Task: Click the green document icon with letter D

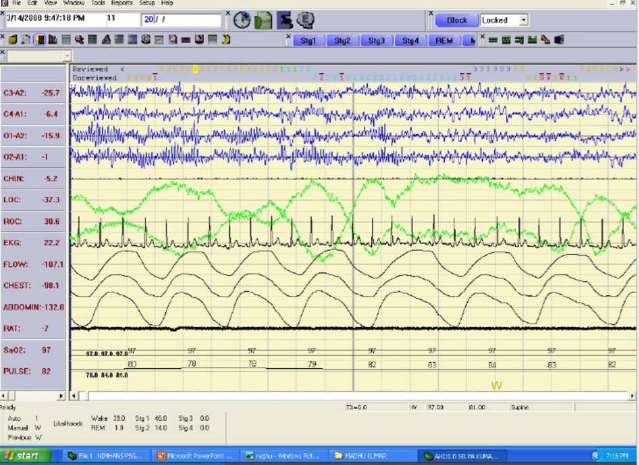Action: click(x=263, y=20)
